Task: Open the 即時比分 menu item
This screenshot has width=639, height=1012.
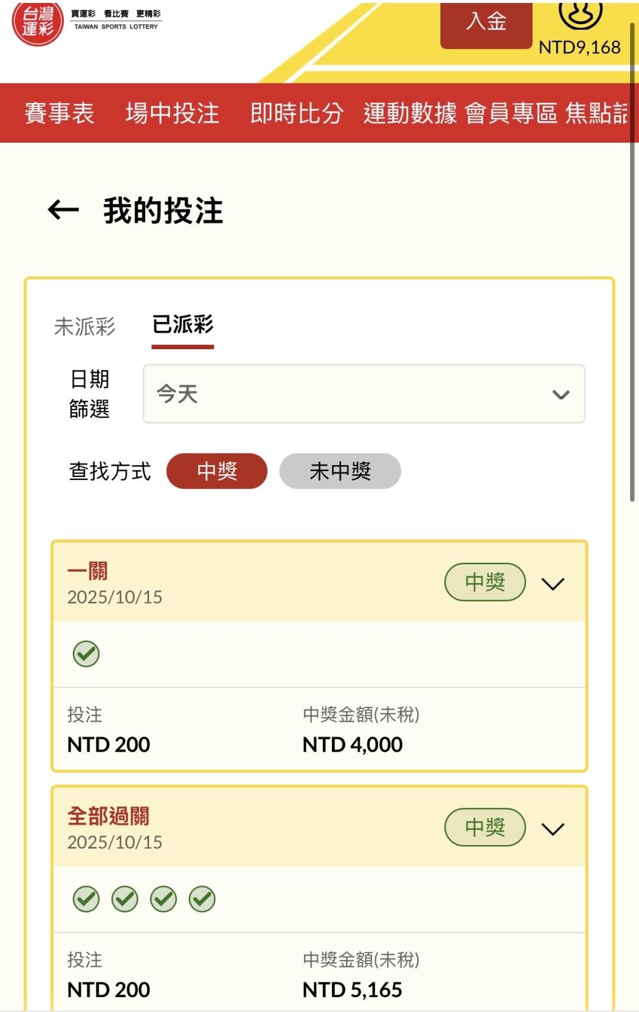Action: tap(296, 113)
